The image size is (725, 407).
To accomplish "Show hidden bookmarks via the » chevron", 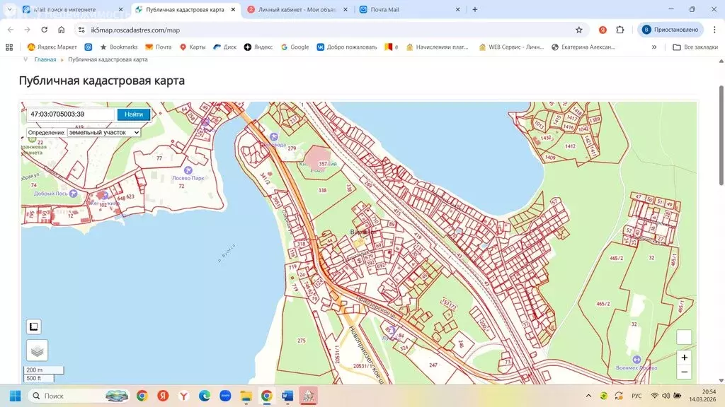I will point(655,47).
